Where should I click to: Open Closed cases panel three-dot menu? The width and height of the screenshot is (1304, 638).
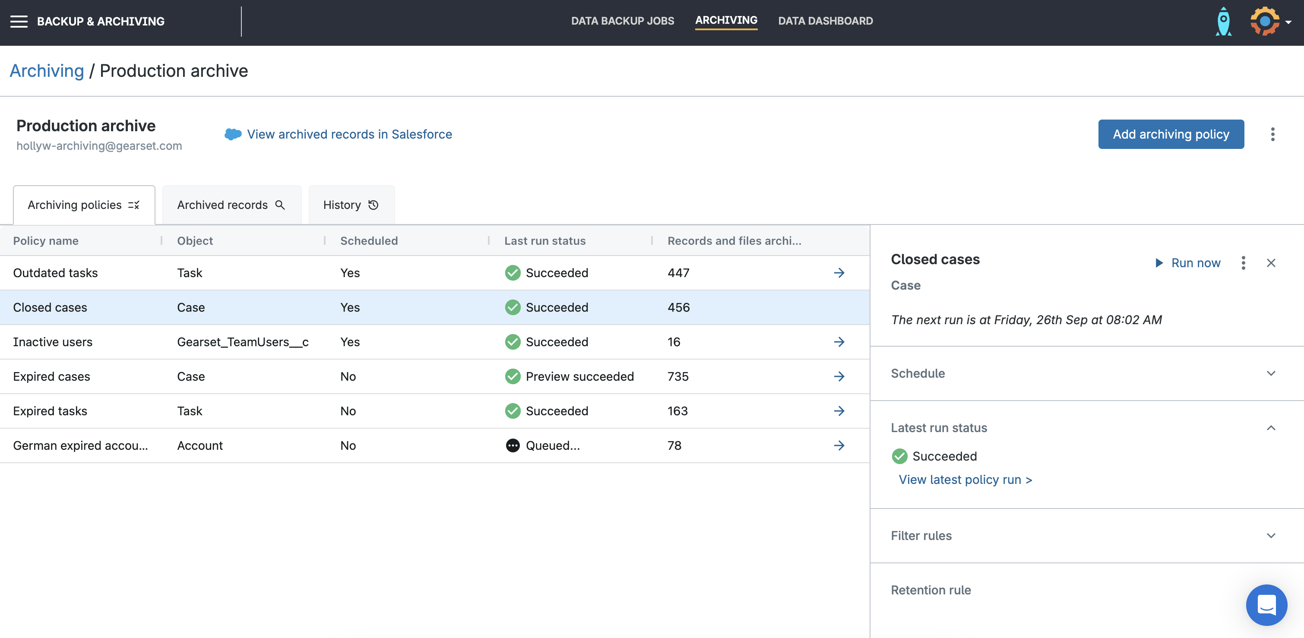click(x=1243, y=262)
